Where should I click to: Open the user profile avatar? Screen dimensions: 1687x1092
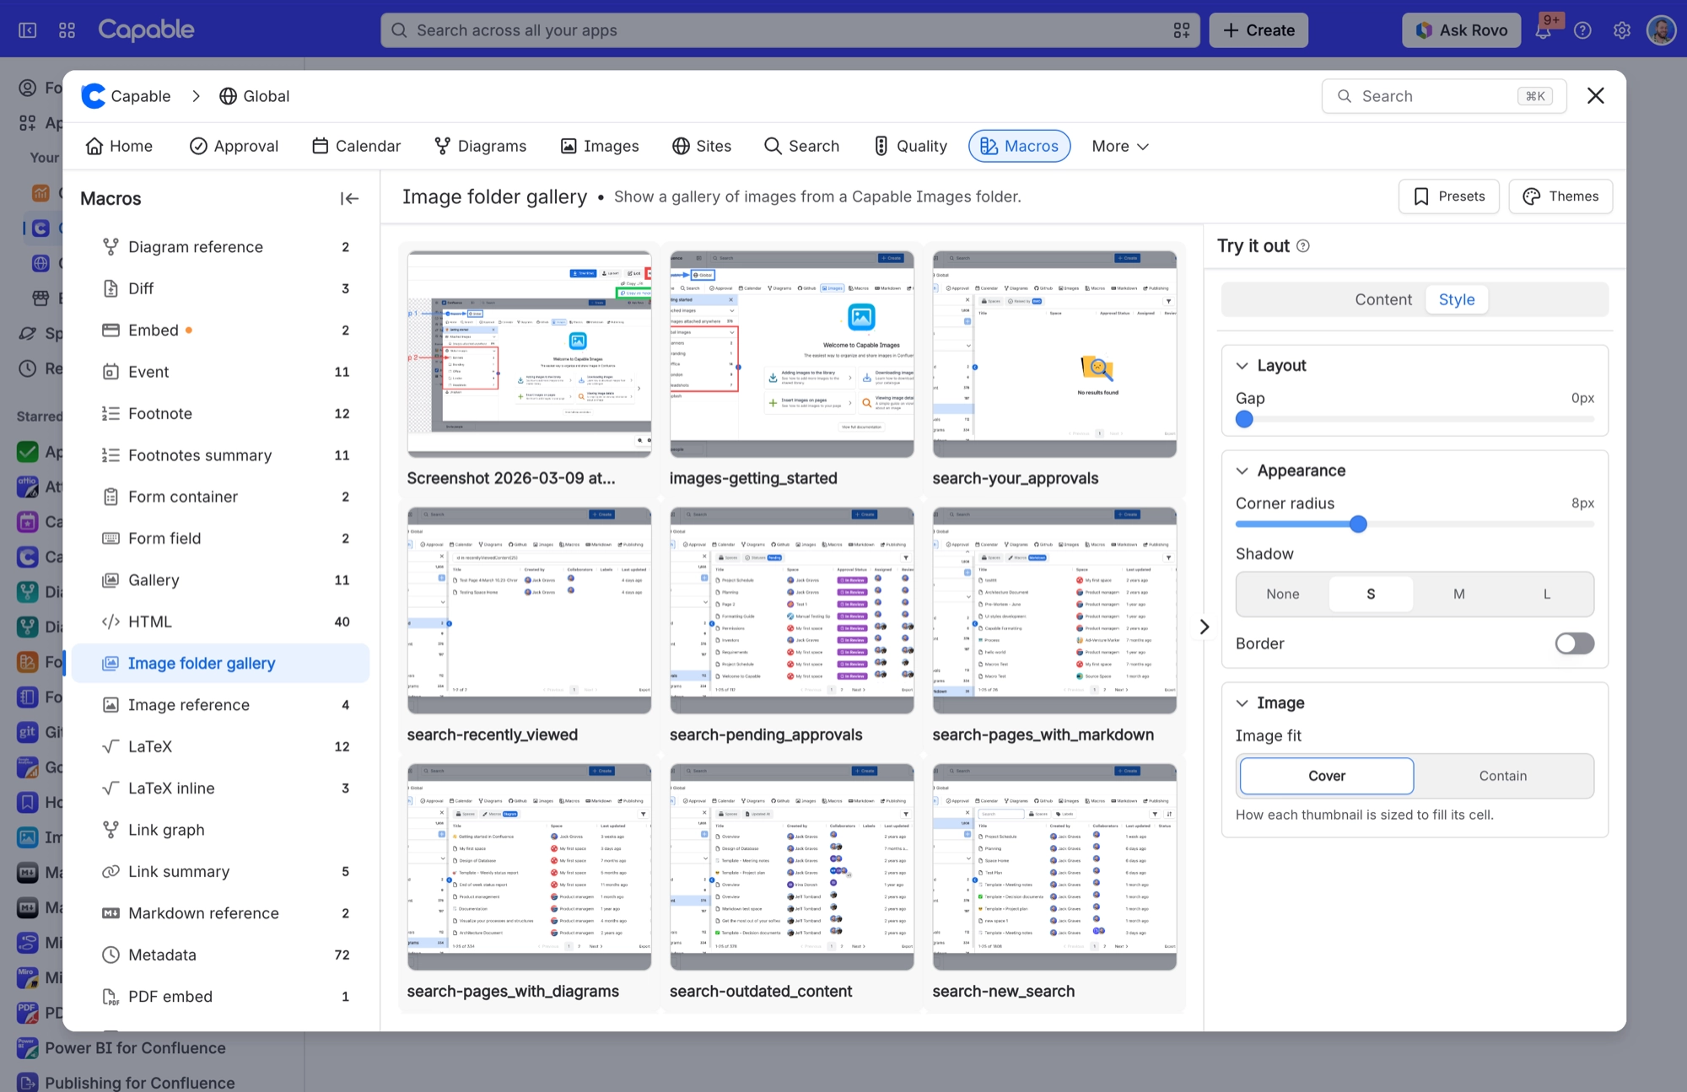[x=1661, y=30]
